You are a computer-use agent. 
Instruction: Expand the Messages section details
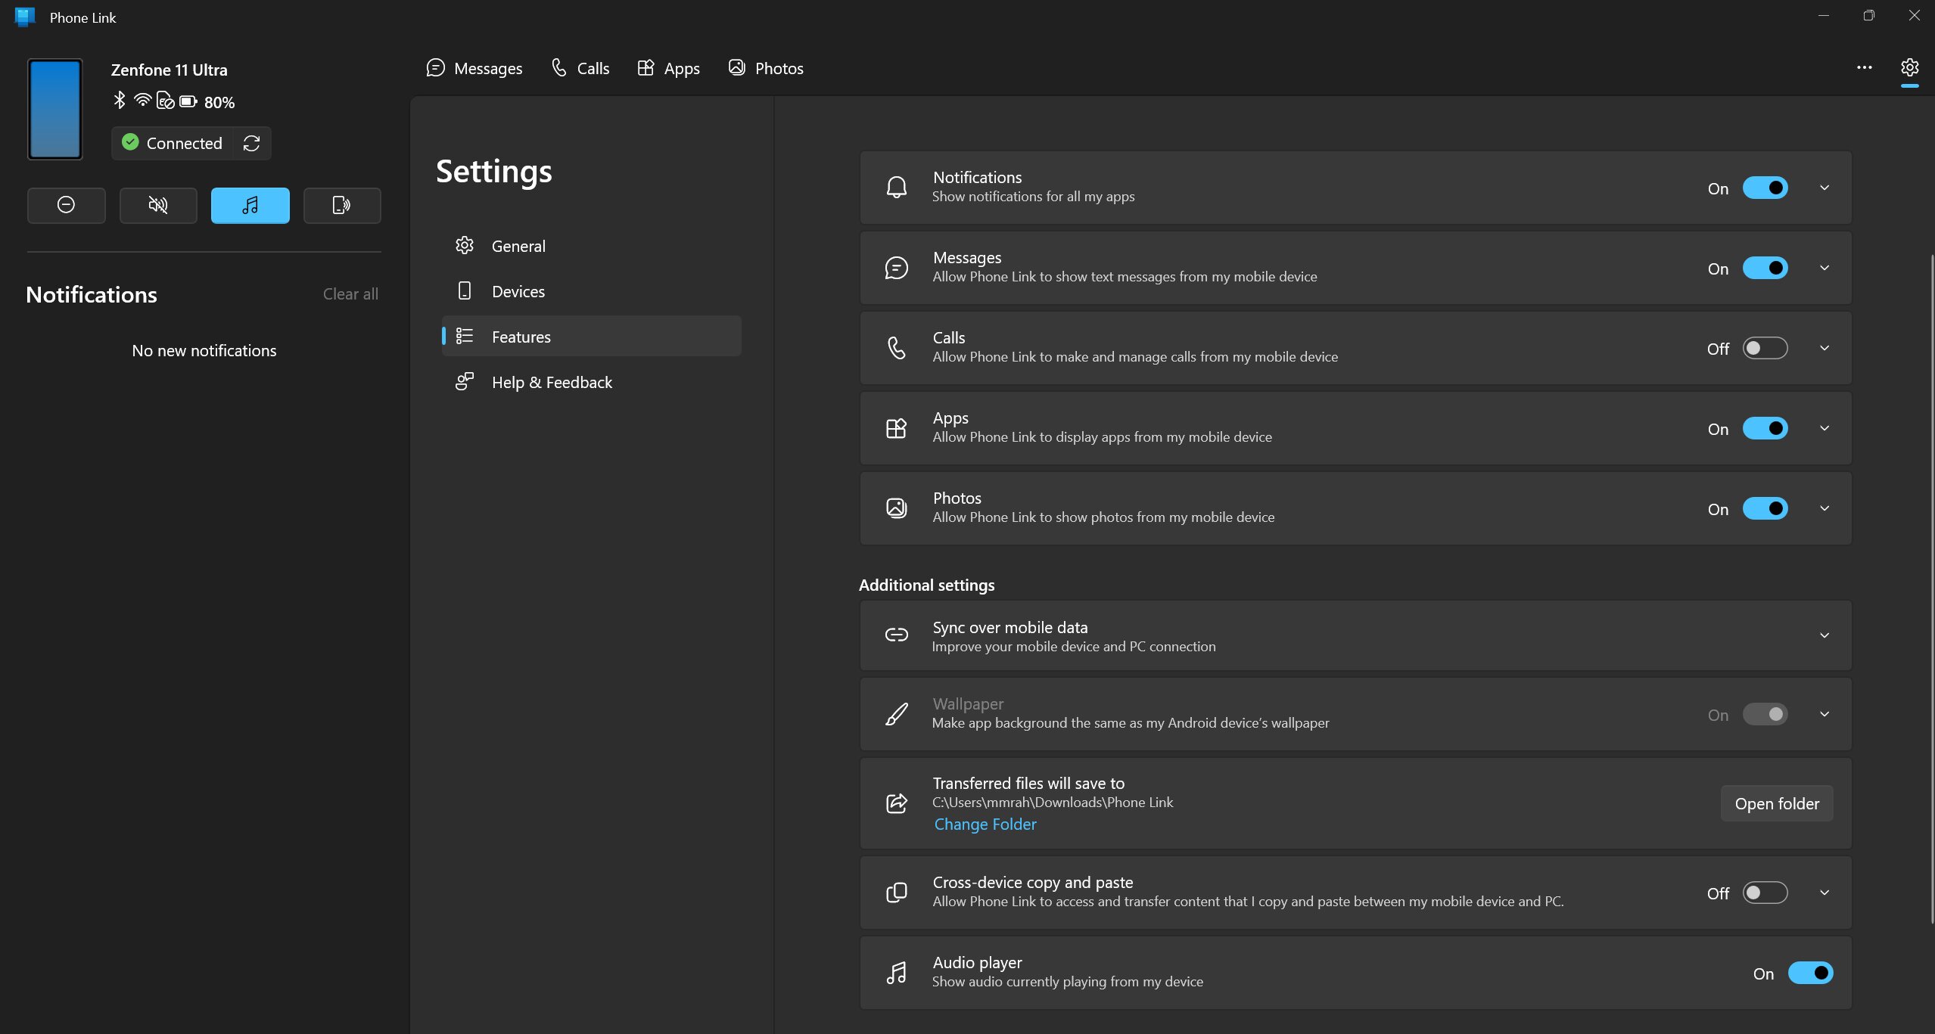pyautogui.click(x=1825, y=268)
